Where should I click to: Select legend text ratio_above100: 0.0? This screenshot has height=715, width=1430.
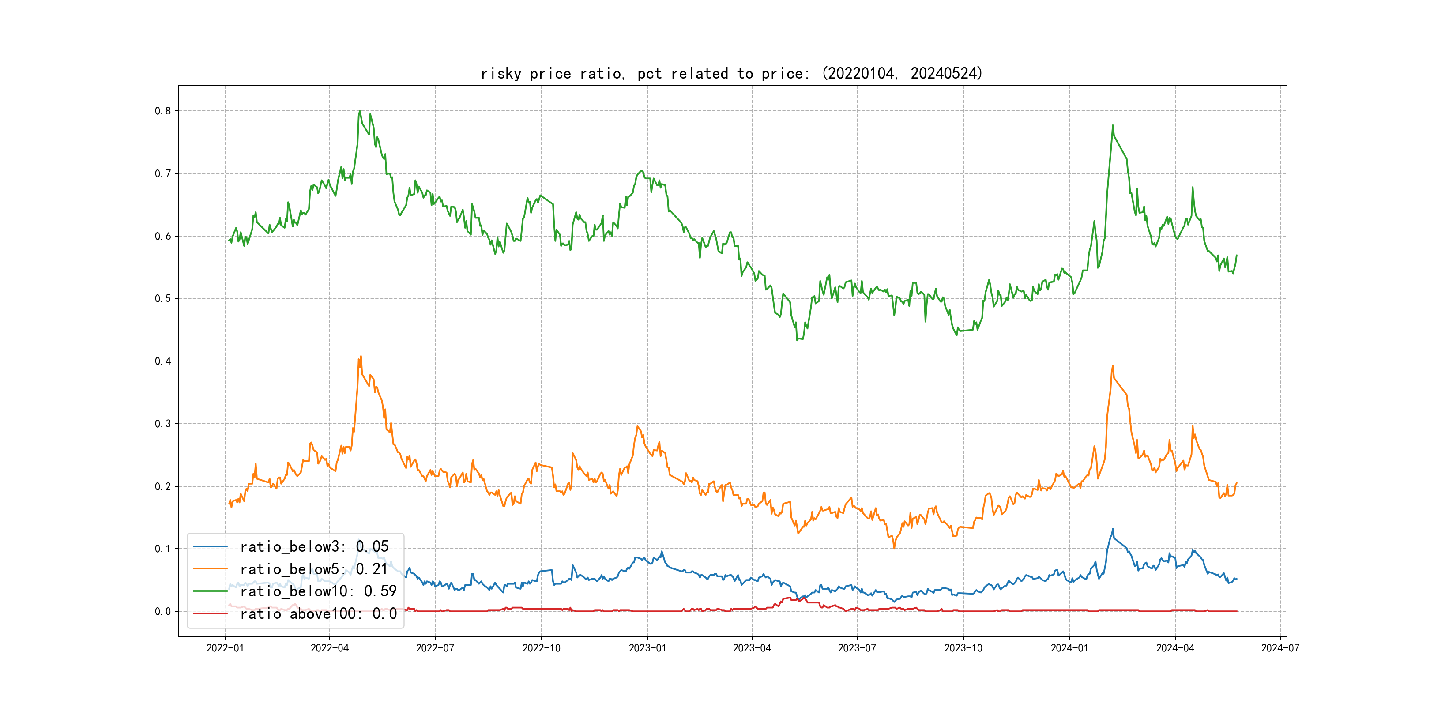pyautogui.click(x=318, y=613)
